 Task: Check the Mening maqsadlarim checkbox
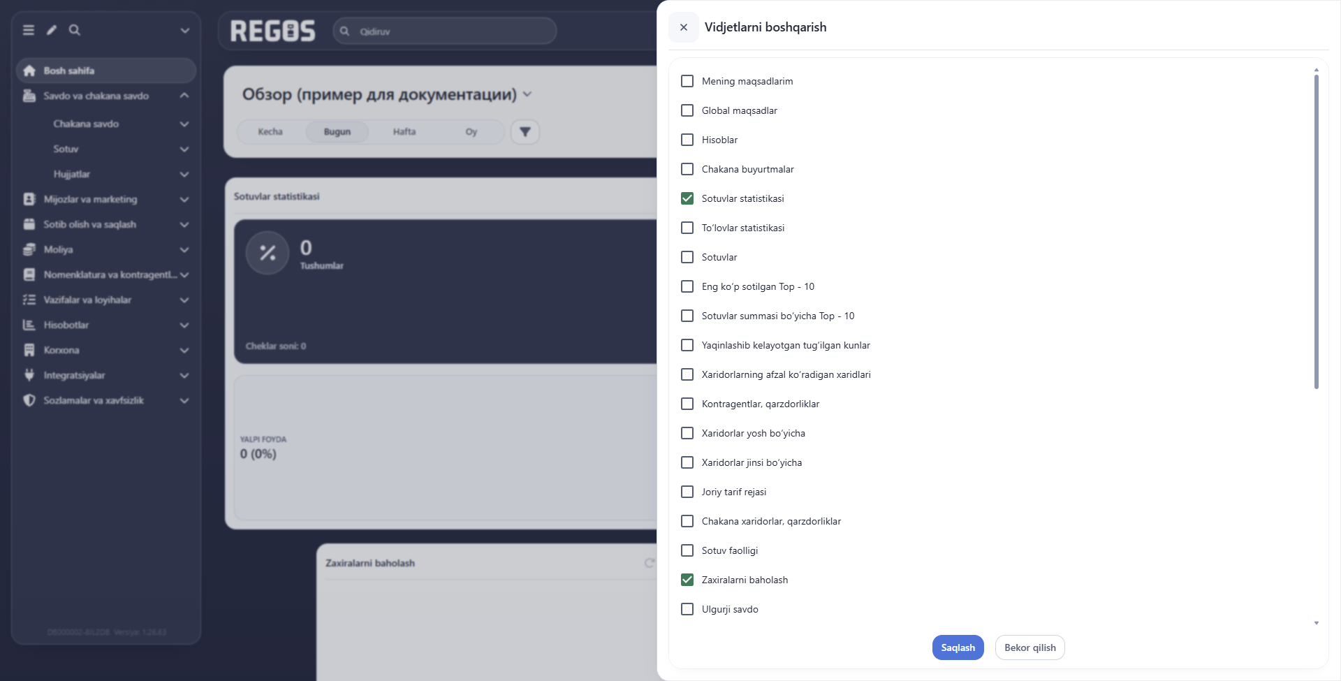pos(687,81)
